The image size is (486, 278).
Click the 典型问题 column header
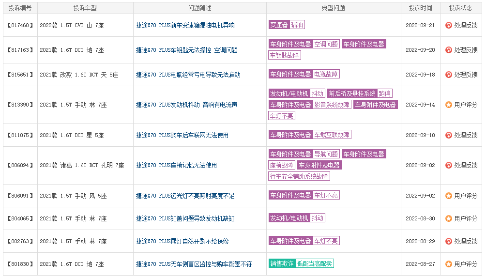334,8
